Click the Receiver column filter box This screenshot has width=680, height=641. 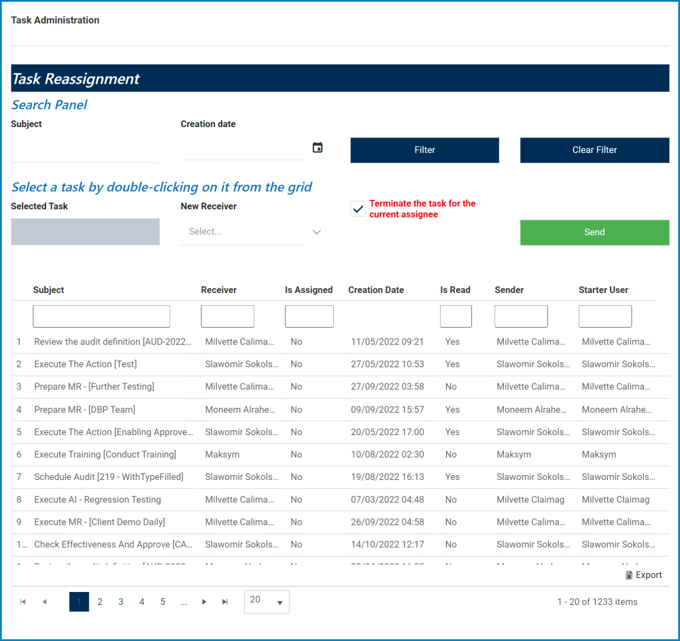click(227, 316)
